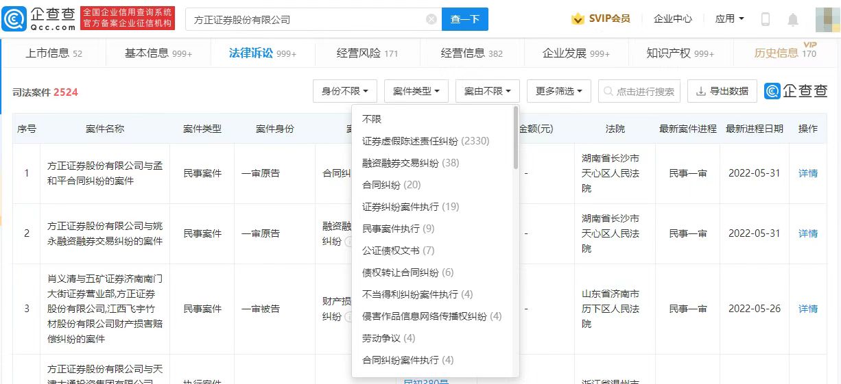
Task: Switch to 上市信息 tab
Action: click(x=54, y=53)
